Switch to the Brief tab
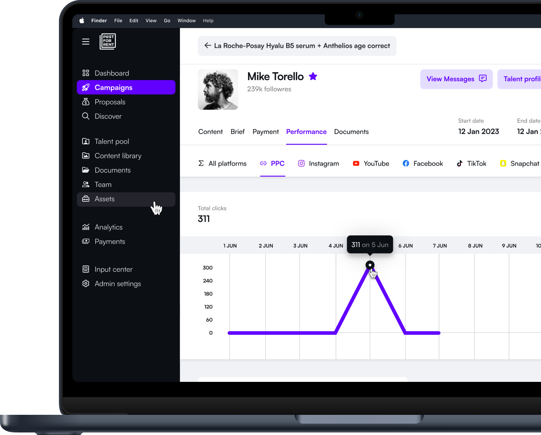Viewport: 541px width, 435px height. (x=237, y=132)
